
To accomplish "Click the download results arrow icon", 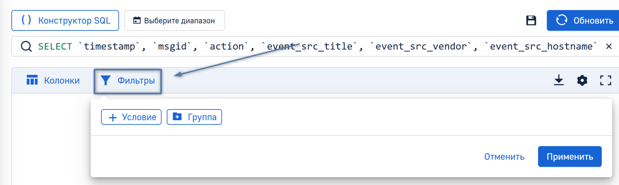I will point(559,80).
